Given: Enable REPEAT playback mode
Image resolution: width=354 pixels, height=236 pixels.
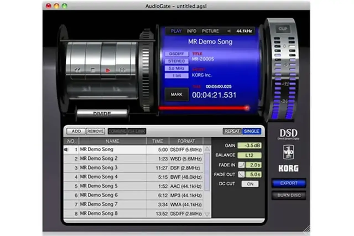Looking at the screenshot, I should coord(232,131).
